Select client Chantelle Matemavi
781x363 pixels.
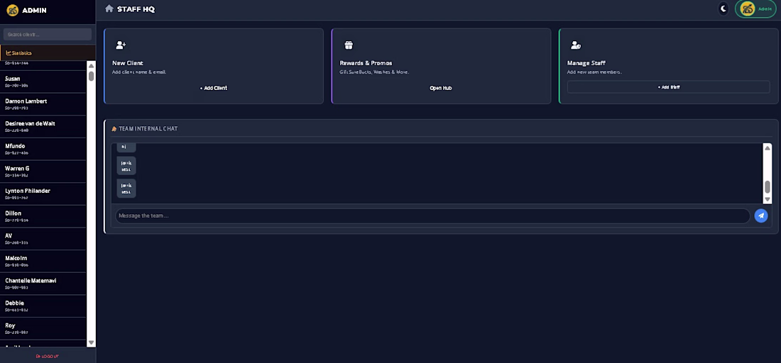pyautogui.click(x=43, y=284)
